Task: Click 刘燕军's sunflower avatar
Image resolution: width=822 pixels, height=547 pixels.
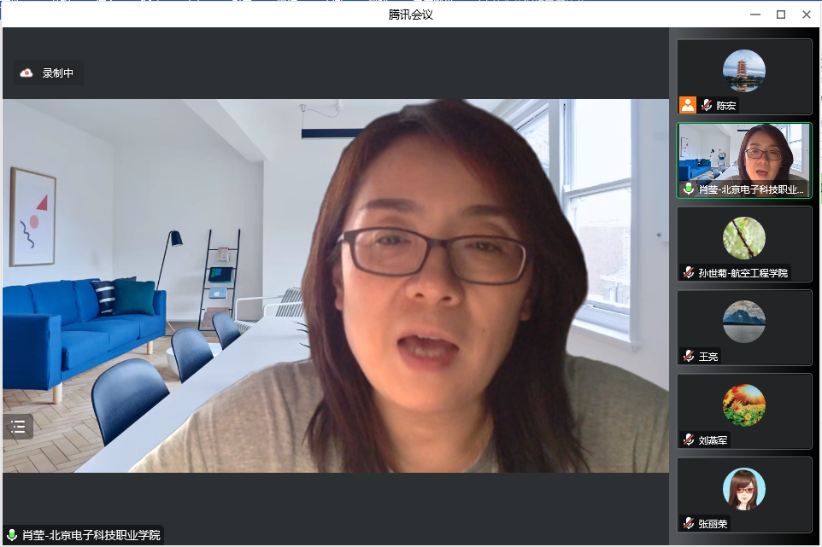Action: point(743,405)
